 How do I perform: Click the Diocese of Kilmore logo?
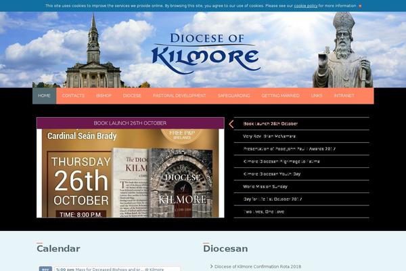point(206,53)
